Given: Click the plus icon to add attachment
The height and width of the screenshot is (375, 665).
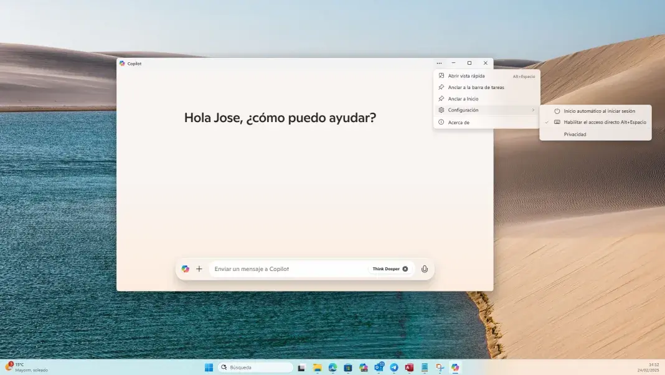Looking at the screenshot, I should click(199, 269).
